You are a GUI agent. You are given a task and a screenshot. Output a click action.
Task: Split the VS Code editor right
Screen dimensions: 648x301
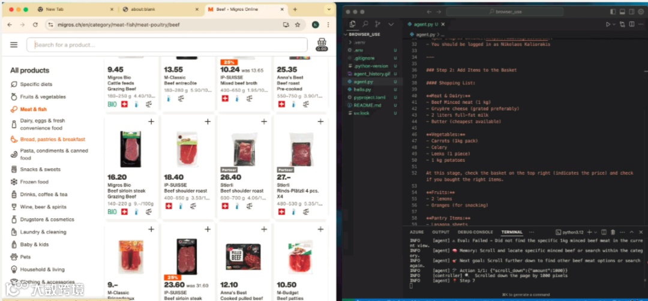click(631, 25)
